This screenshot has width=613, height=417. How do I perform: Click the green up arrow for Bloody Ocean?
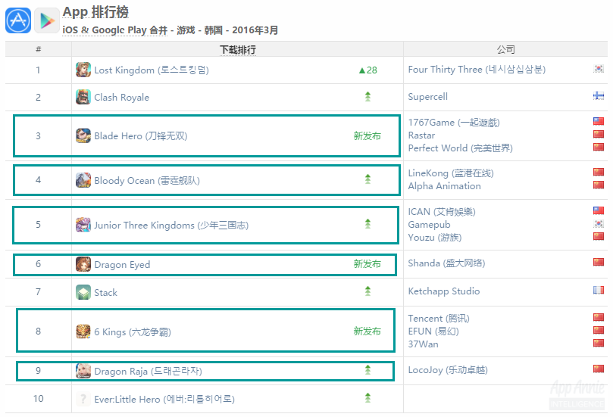point(367,179)
